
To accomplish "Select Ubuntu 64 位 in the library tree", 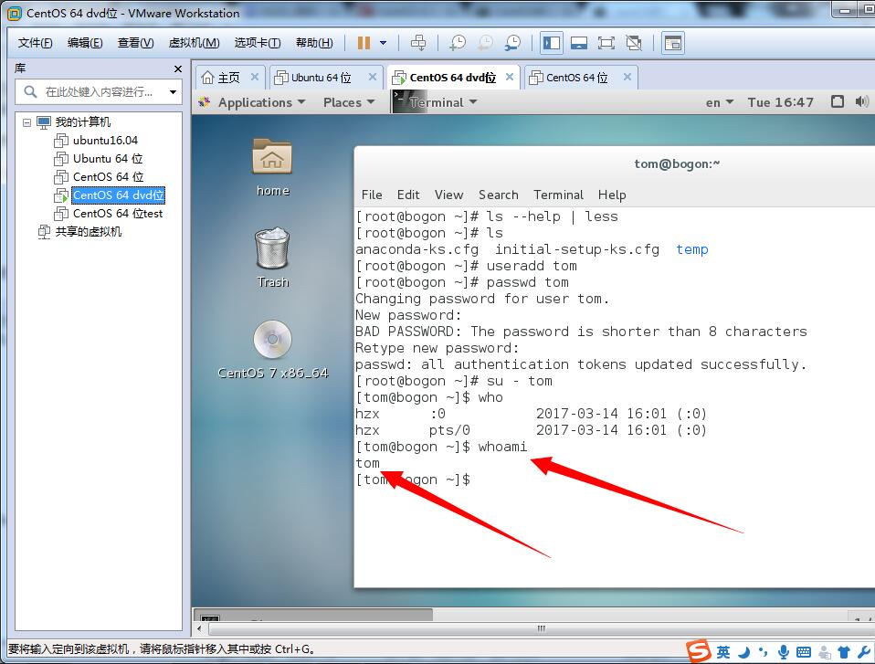I will pos(108,159).
